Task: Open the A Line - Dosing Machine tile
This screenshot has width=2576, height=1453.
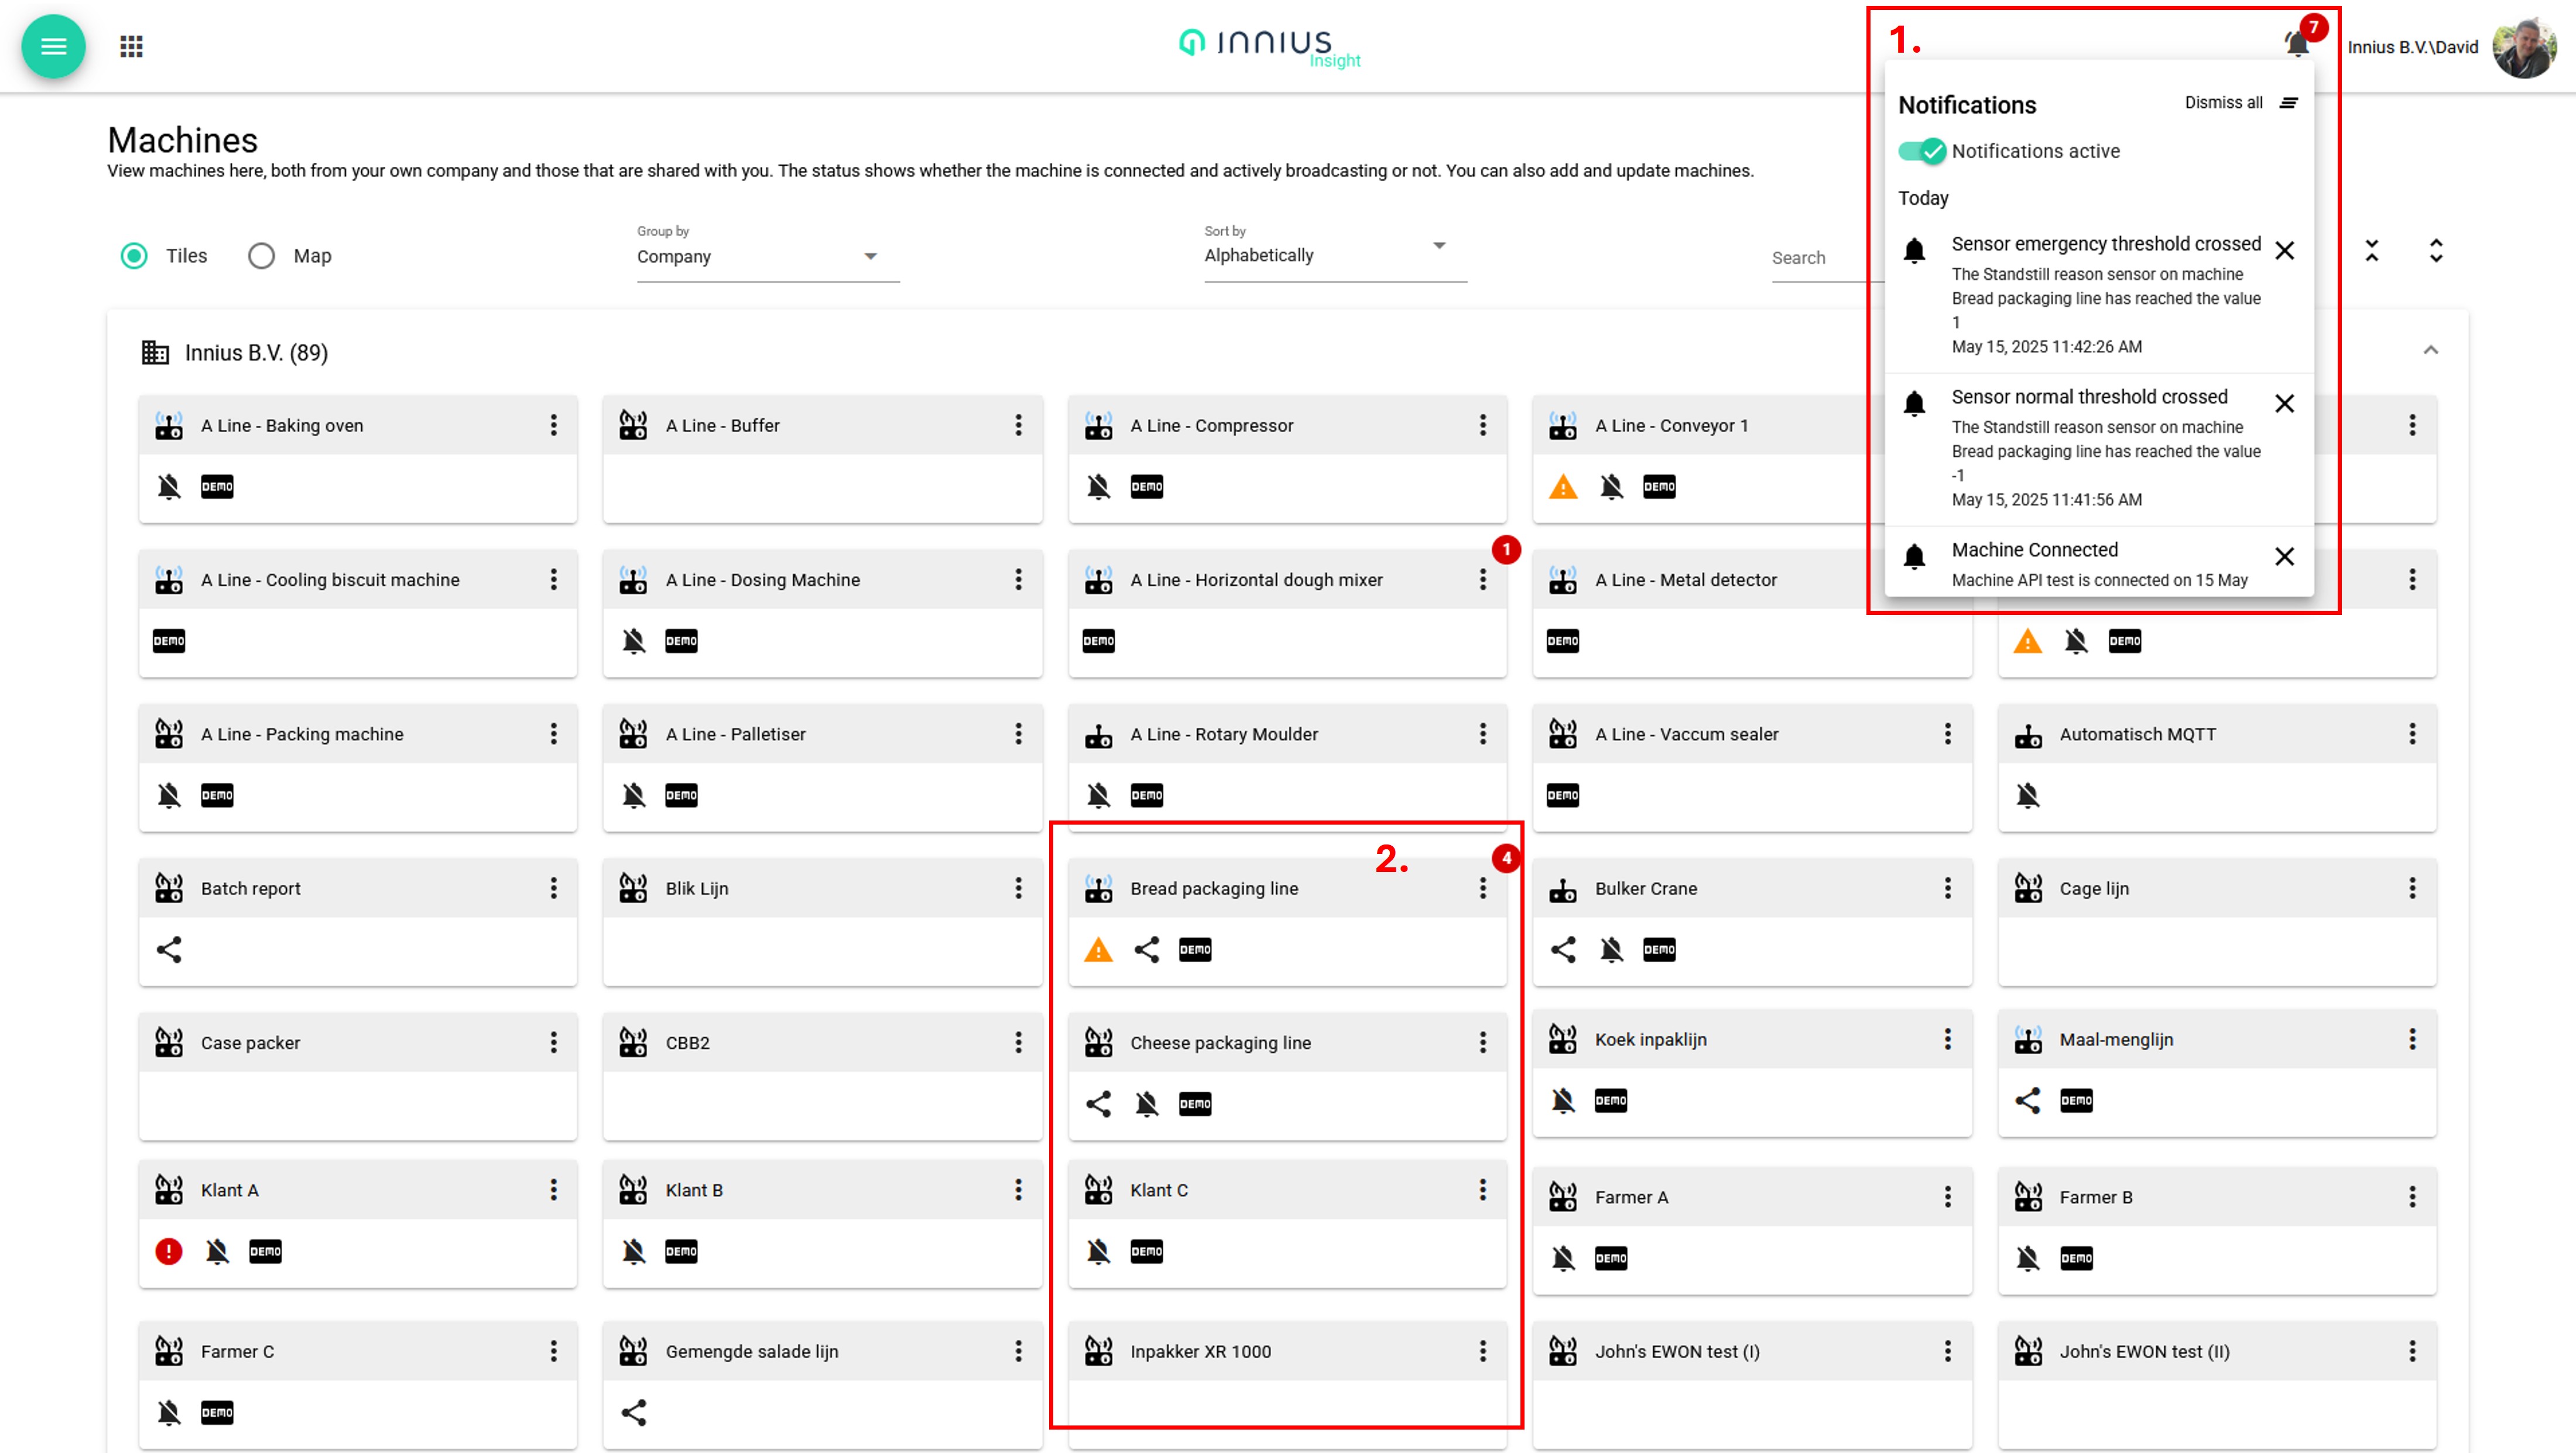Action: 823,613
